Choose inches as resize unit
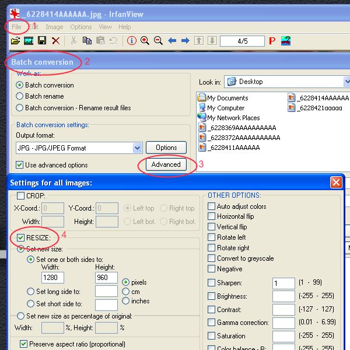Screen dimensions: 350x350 tap(125, 300)
